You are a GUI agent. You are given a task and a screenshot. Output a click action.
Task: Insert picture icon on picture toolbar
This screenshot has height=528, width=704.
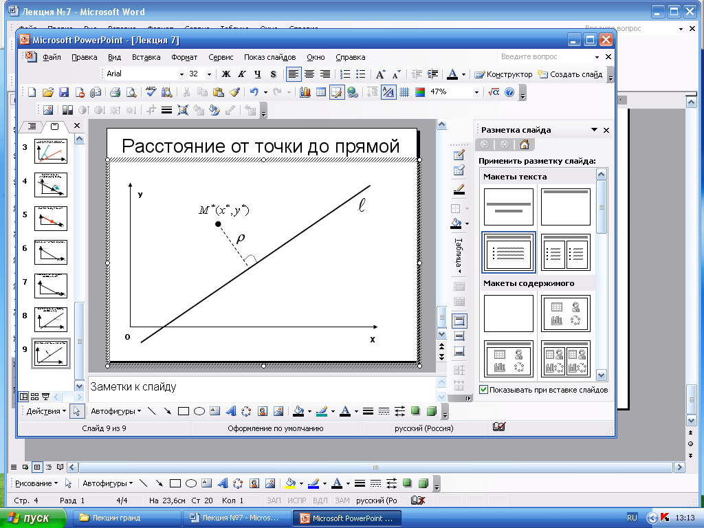coord(48,110)
